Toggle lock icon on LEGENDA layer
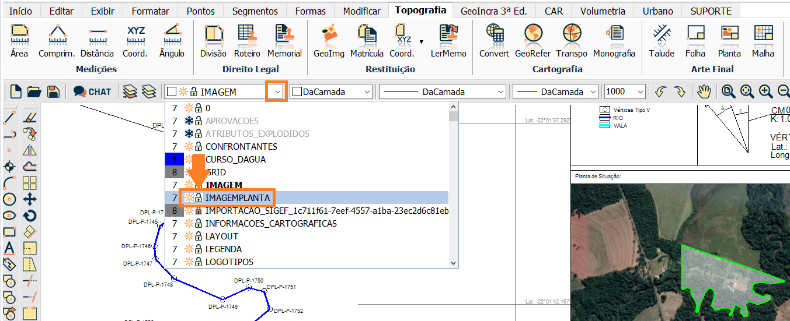 [199, 249]
